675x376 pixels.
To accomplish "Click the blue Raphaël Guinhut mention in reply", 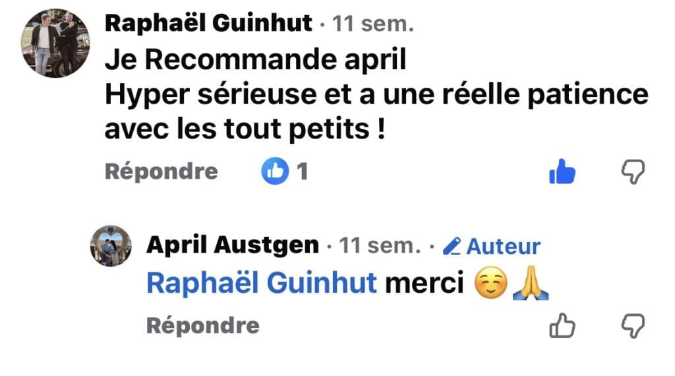I will point(261,284).
